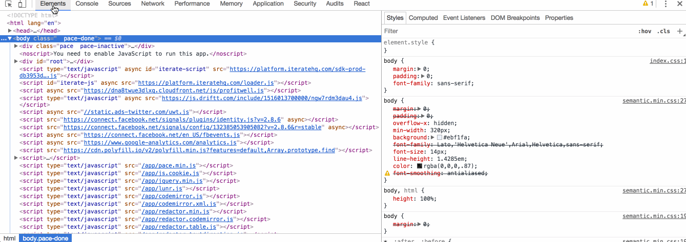Toggle the .cls element classes panel

pyautogui.click(x=663, y=31)
